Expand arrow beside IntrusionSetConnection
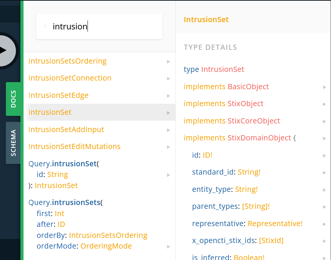 pyautogui.click(x=168, y=79)
